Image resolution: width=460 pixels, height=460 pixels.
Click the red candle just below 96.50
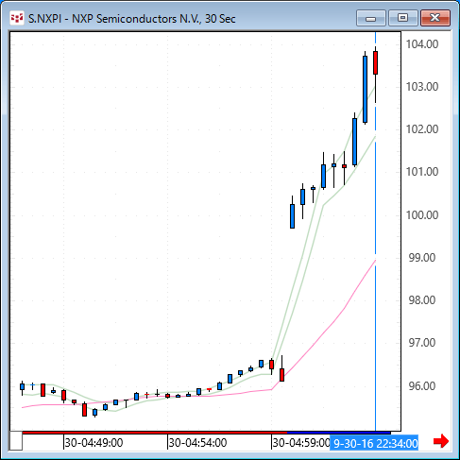[x=281, y=375]
